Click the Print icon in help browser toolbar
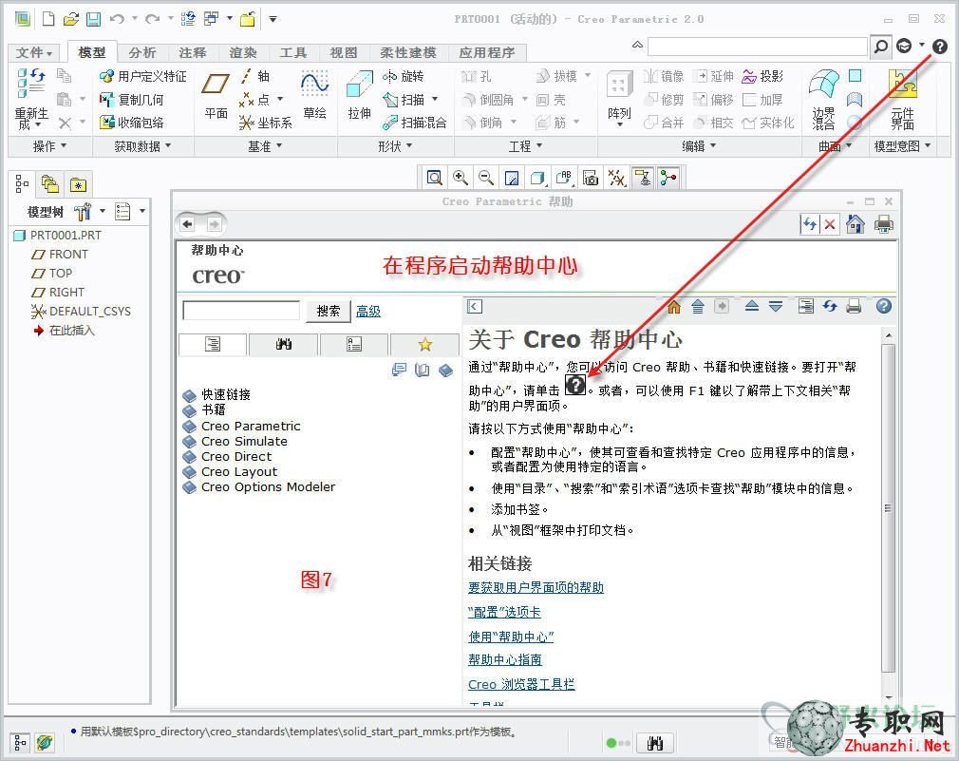The image size is (959, 761). pos(883,224)
